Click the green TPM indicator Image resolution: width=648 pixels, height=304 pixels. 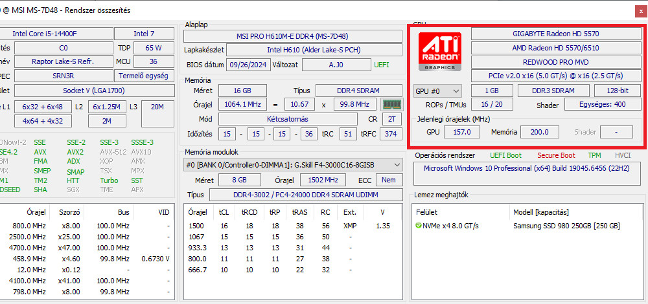click(x=594, y=155)
